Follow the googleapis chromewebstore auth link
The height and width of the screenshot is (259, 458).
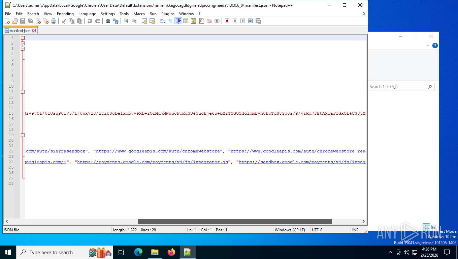pyautogui.click(x=158, y=151)
